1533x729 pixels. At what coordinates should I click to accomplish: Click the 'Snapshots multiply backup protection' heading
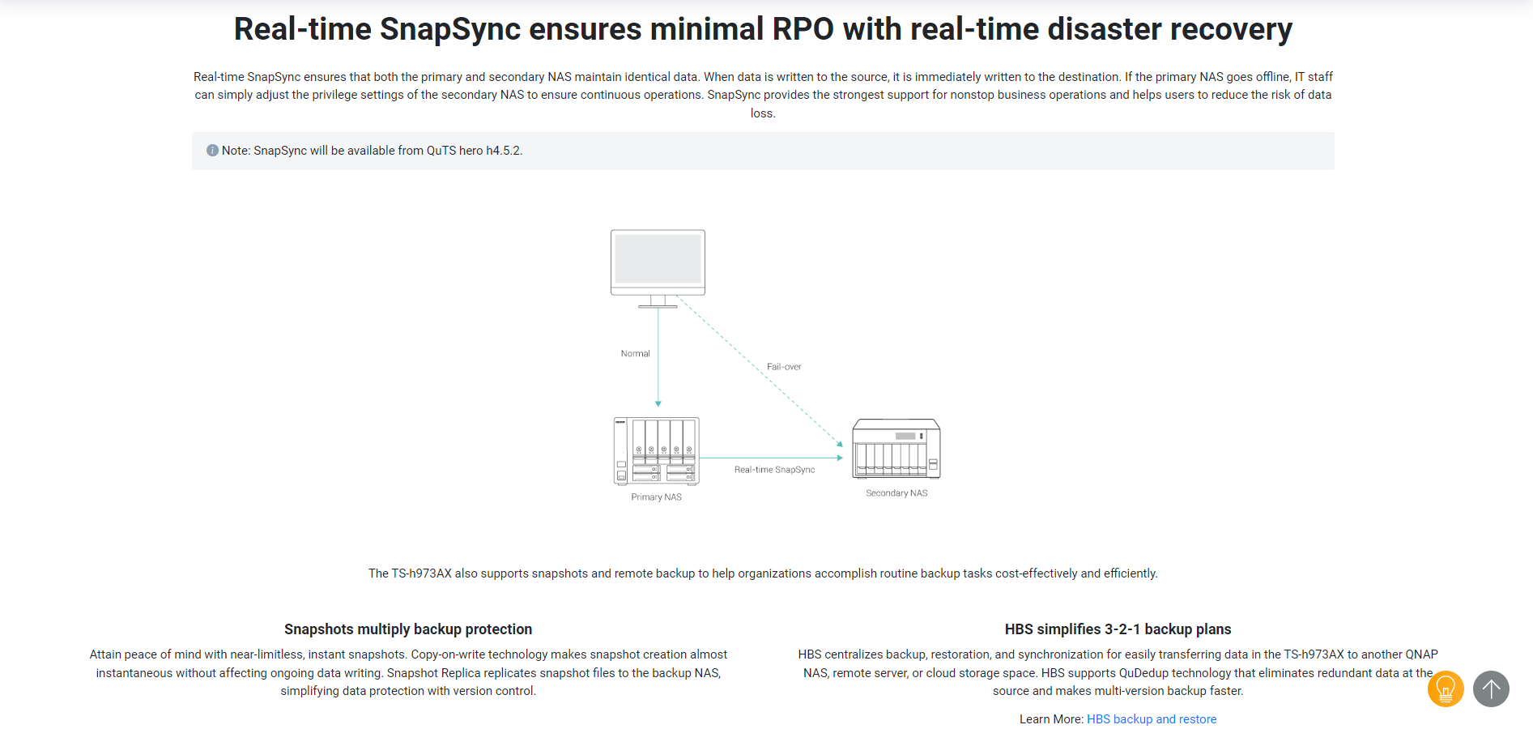[x=408, y=629]
